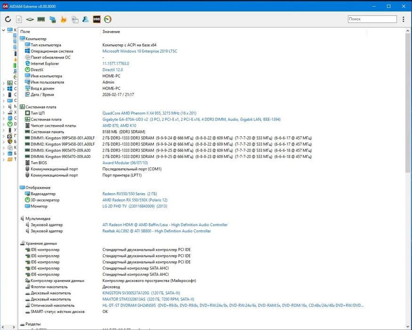Select the motherboard icon in the left tree

pos(10,82)
